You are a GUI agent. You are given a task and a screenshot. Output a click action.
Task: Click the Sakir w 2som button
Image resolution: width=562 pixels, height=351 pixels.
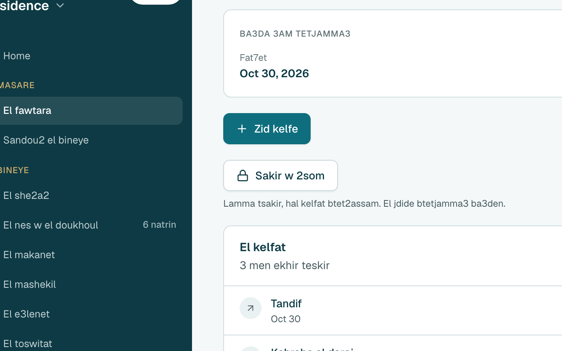(x=281, y=175)
